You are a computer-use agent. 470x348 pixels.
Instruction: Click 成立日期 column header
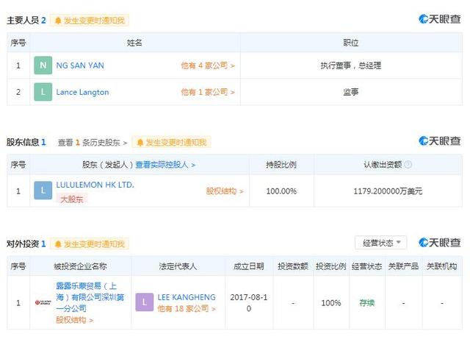point(249,266)
